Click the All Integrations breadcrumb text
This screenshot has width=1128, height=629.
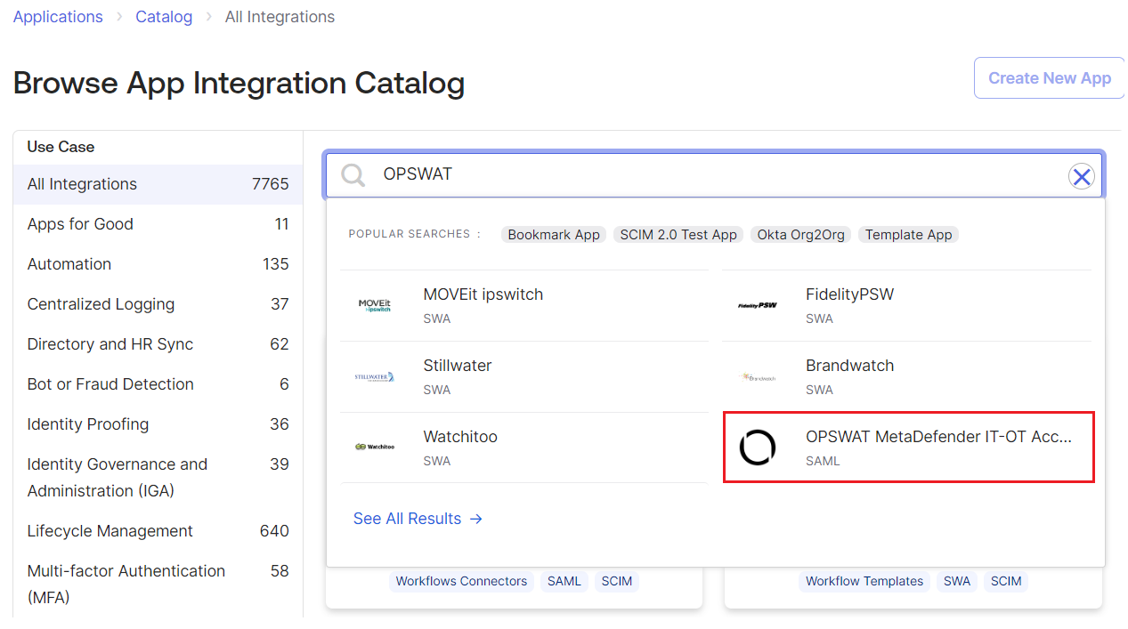point(280,17)
